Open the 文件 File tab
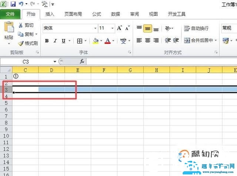This screenshot has width=237, height=176. tap(10, 14)
